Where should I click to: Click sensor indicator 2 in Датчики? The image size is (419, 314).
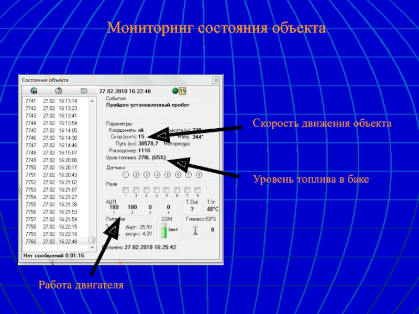pos(136,175)
